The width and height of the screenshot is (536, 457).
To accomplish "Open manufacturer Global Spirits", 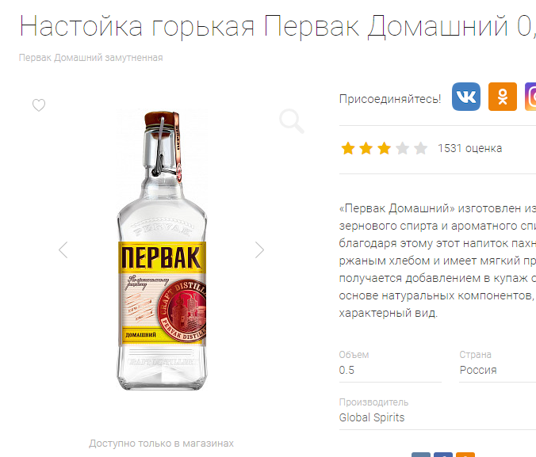I will coord(372,417).
